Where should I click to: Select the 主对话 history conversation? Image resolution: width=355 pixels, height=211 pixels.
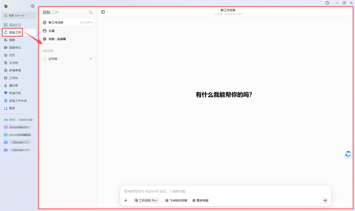[67, 59]
